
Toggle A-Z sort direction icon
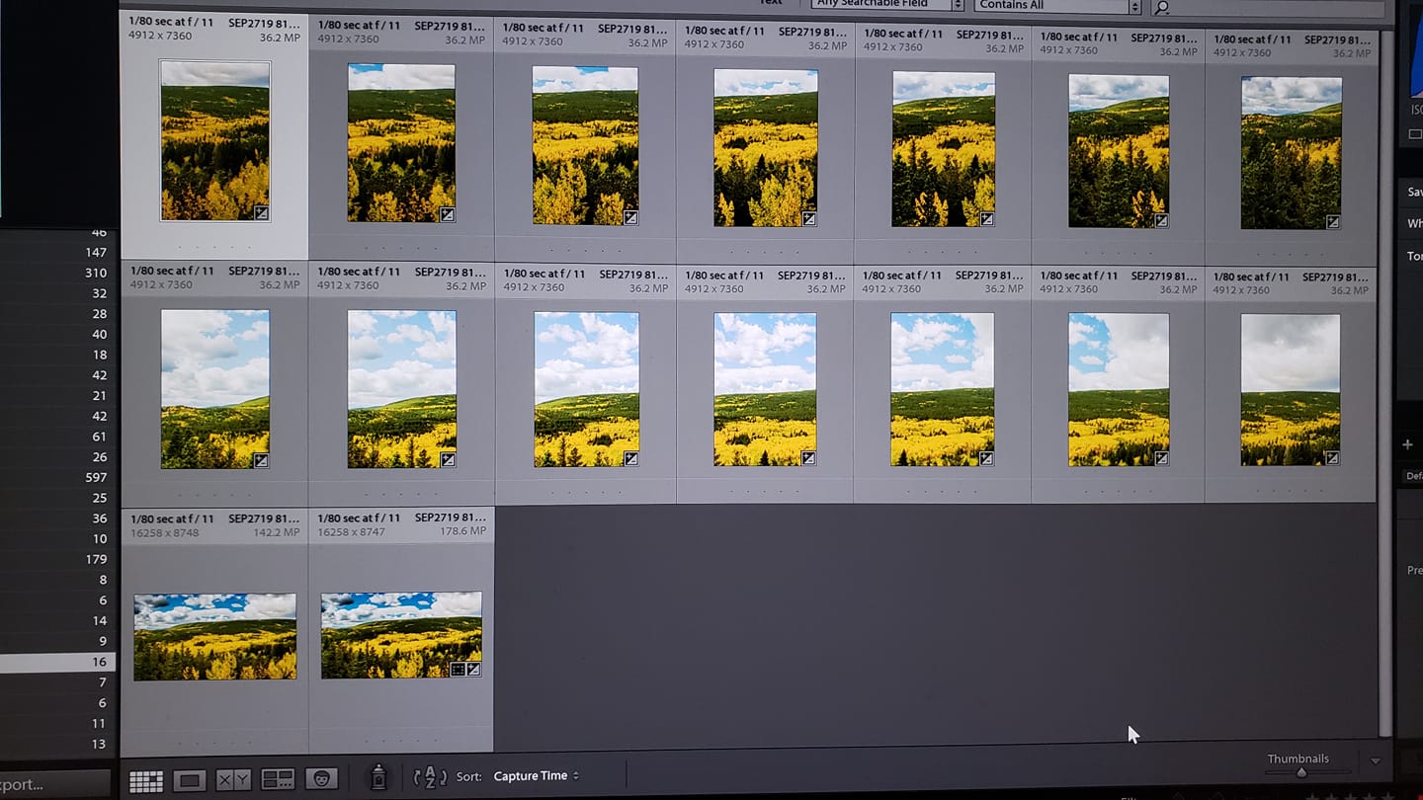coord(430,776)
